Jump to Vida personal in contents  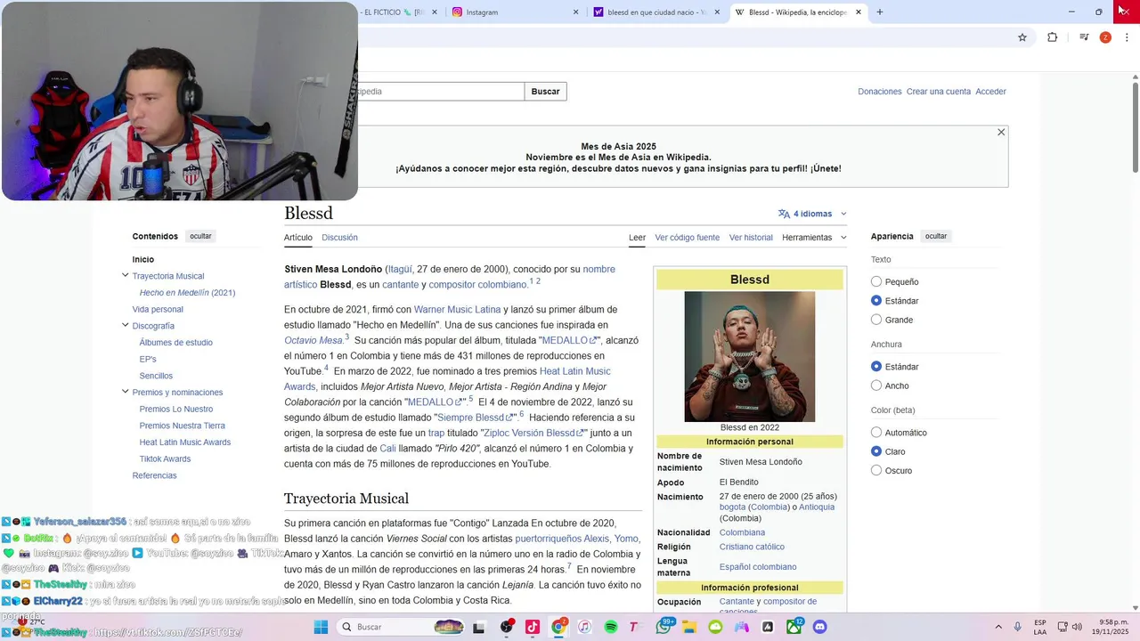pyautogui.click(x=158, y=310)
